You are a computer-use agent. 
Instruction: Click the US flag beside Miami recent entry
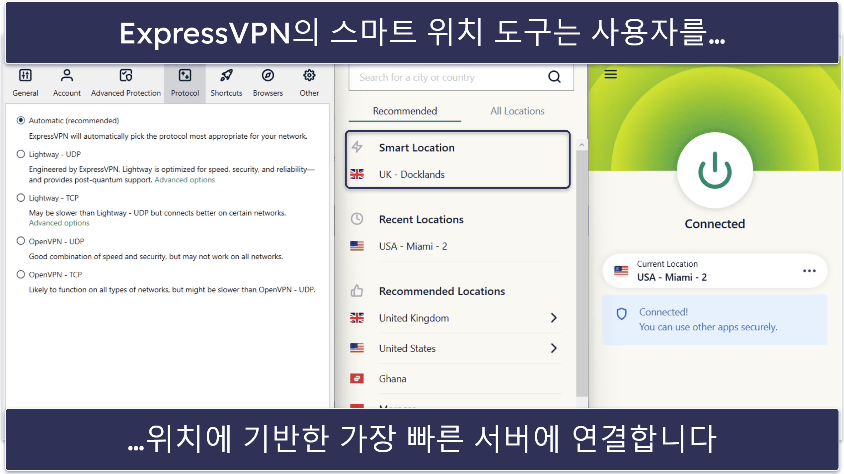[x=357, y=246]
